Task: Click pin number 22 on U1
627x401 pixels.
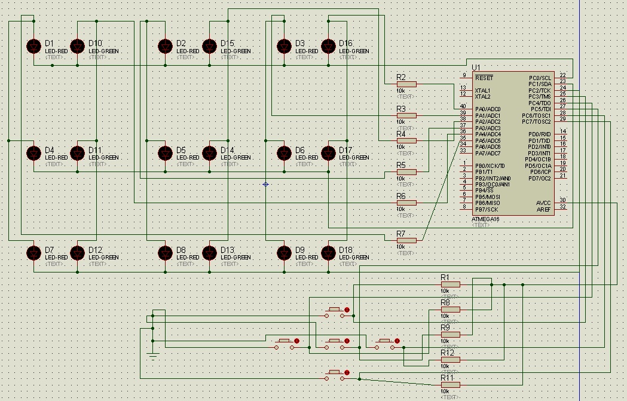Action: click(562, 75)
